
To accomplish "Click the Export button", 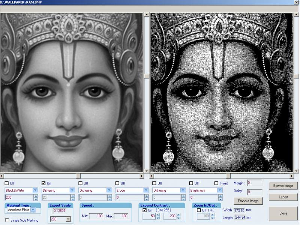I will [x=283, y=197].
